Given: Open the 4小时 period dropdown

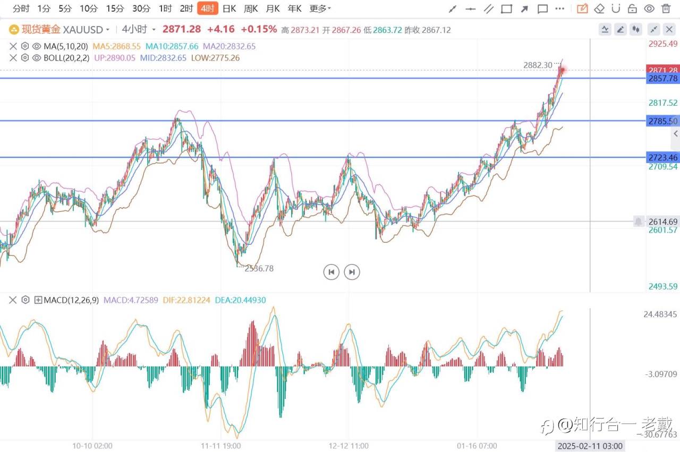Looking at the screenshot, I should click(139, 30).
